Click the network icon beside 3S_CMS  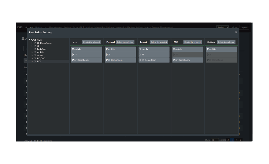pos(32,40)
